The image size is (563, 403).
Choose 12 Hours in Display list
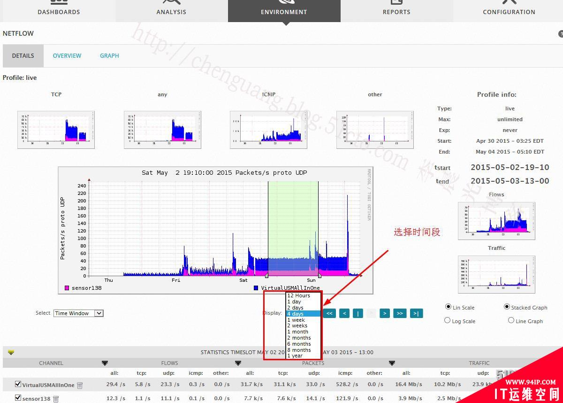304,295
